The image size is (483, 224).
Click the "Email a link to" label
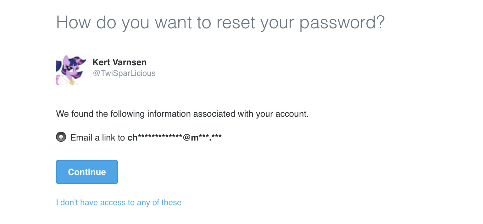pyautogui.click(x=97, y=137)
